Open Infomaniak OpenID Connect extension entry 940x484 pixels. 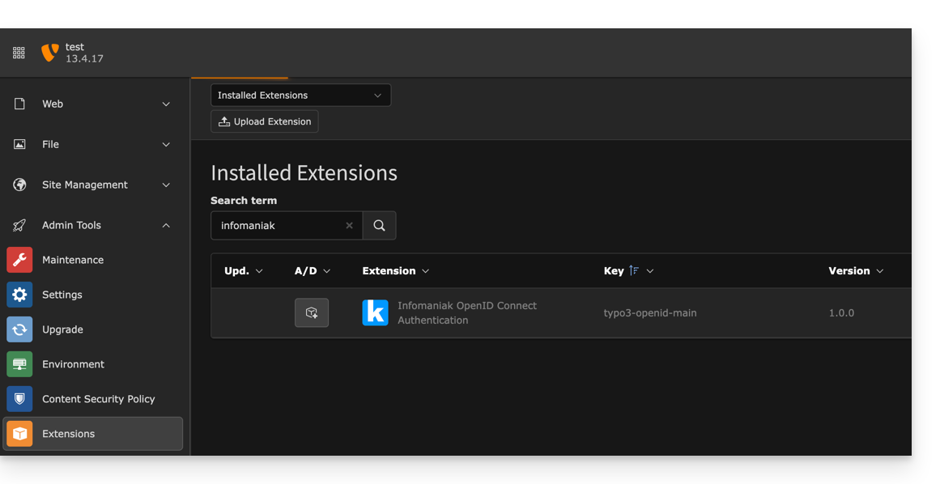(467, 312)
